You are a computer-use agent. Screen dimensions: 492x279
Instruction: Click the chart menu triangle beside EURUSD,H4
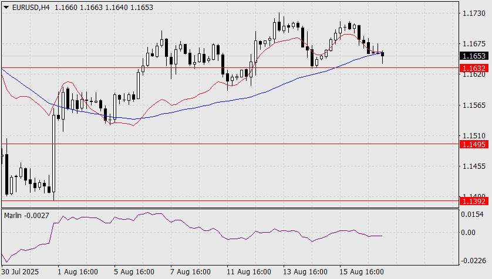tap(6, 8)
